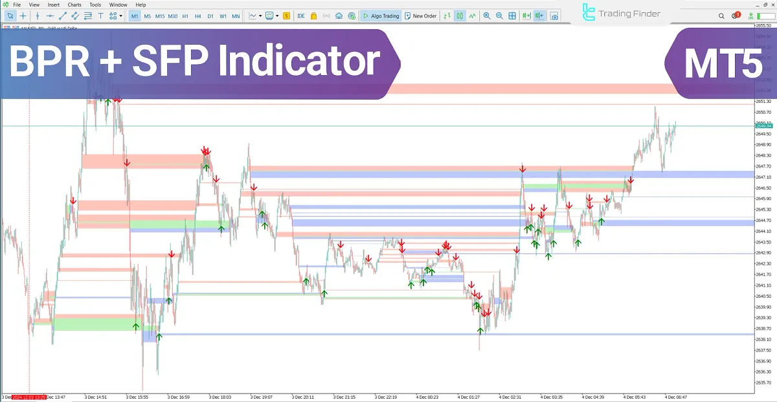
Task: Expand the indicator window dropdown arrow
Action: point(276,16)
